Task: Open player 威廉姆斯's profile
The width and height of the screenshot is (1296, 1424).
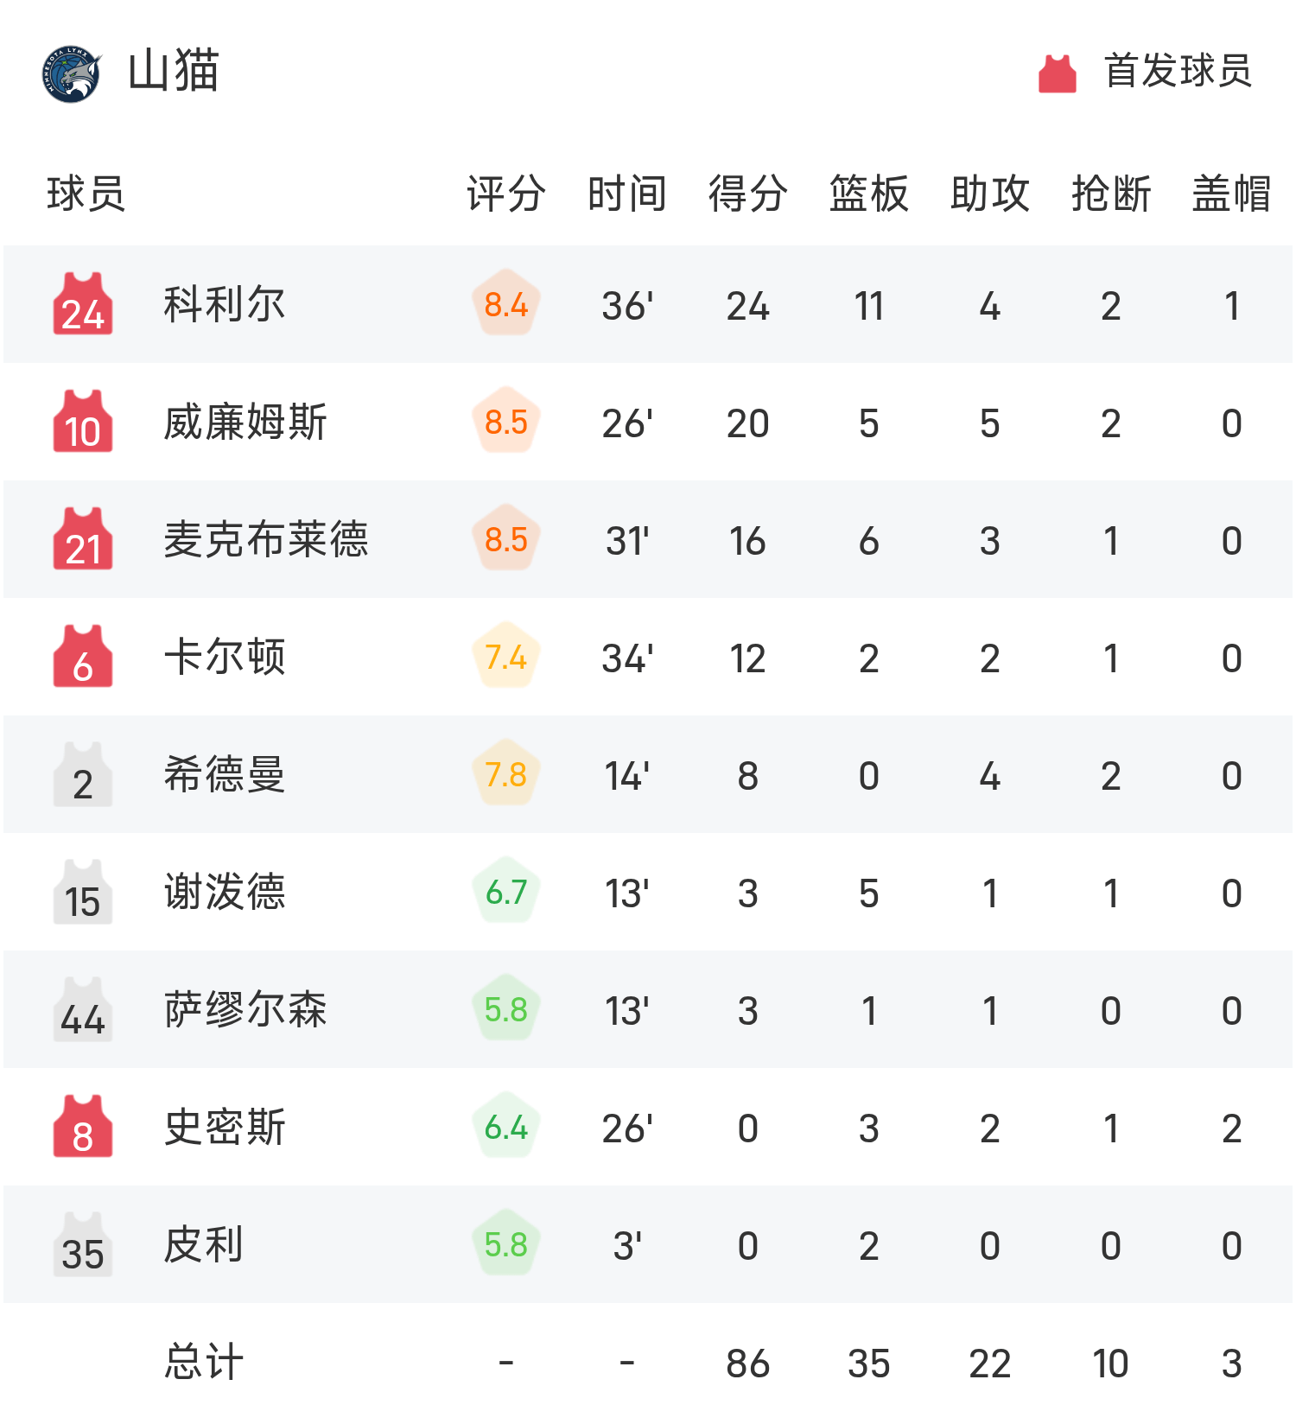Action: [245, 423]
